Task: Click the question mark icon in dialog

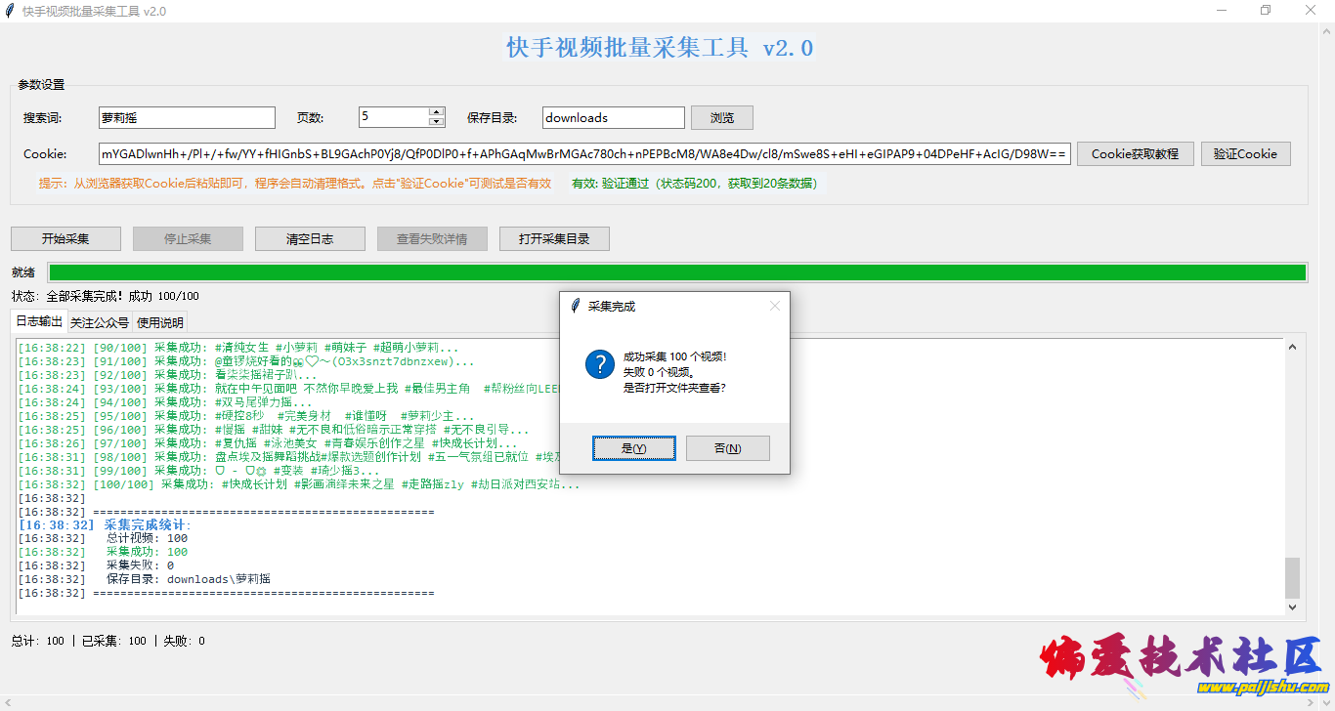Action: [599, 364]
